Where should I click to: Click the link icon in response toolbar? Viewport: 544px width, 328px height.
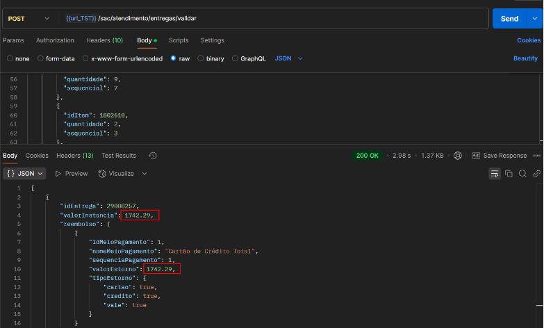(535, 173)
